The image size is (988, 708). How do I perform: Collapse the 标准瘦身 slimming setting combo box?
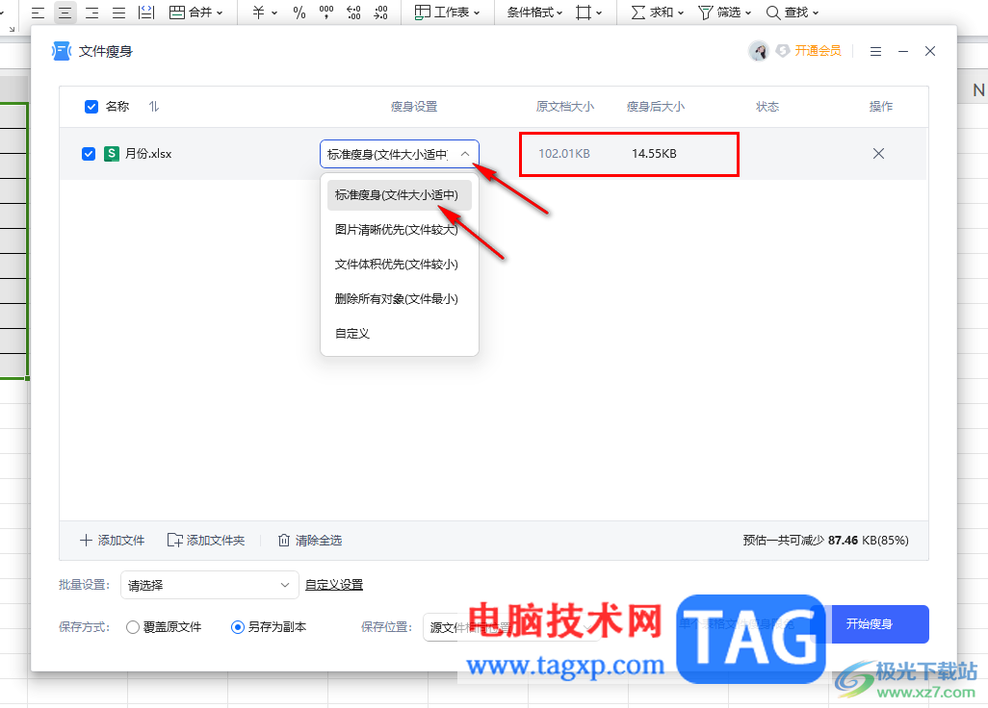[400, 154]
